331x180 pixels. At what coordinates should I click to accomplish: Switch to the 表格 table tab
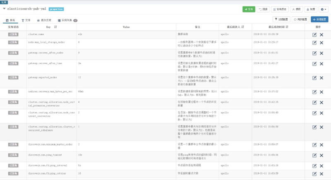10,20
